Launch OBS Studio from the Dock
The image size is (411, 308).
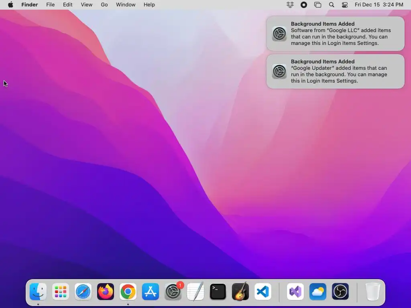340,292
